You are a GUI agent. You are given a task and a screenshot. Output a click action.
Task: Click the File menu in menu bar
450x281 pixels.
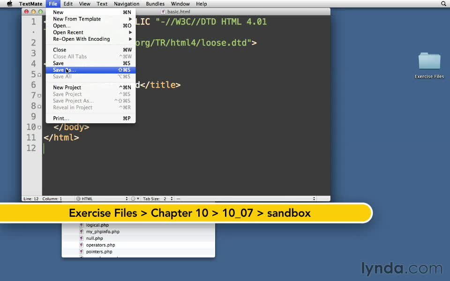coord(53,4)
